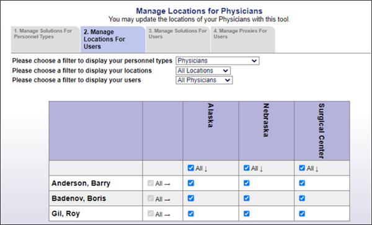The image size is (372, 225).
Task: Open tab 1 Manage Solutions For Personnel Types
Action: tap(45, 39)
